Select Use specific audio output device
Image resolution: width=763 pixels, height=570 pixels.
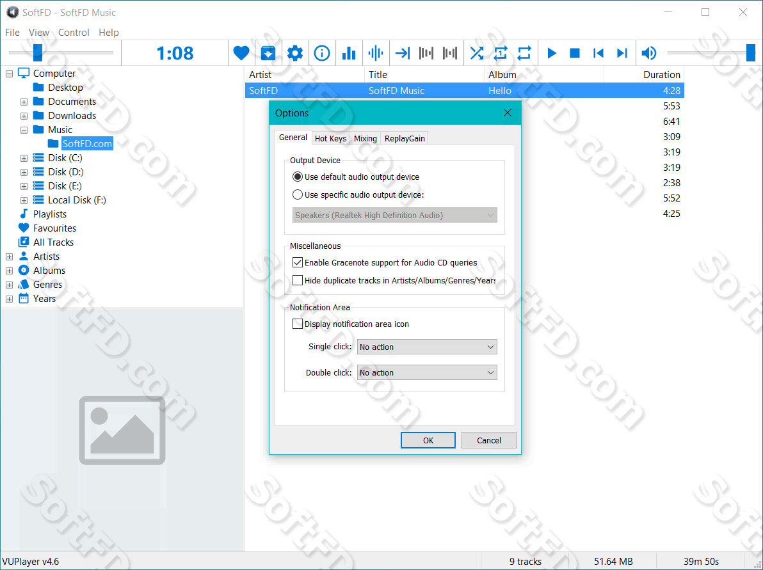(x=297, y=194)
